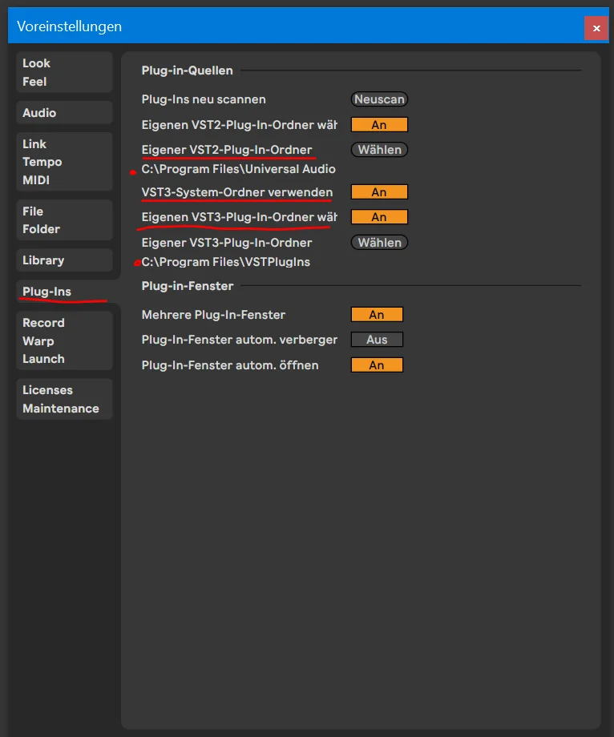Click the Eigener VST2-Plug-In-Ordner label

[227, 150]
